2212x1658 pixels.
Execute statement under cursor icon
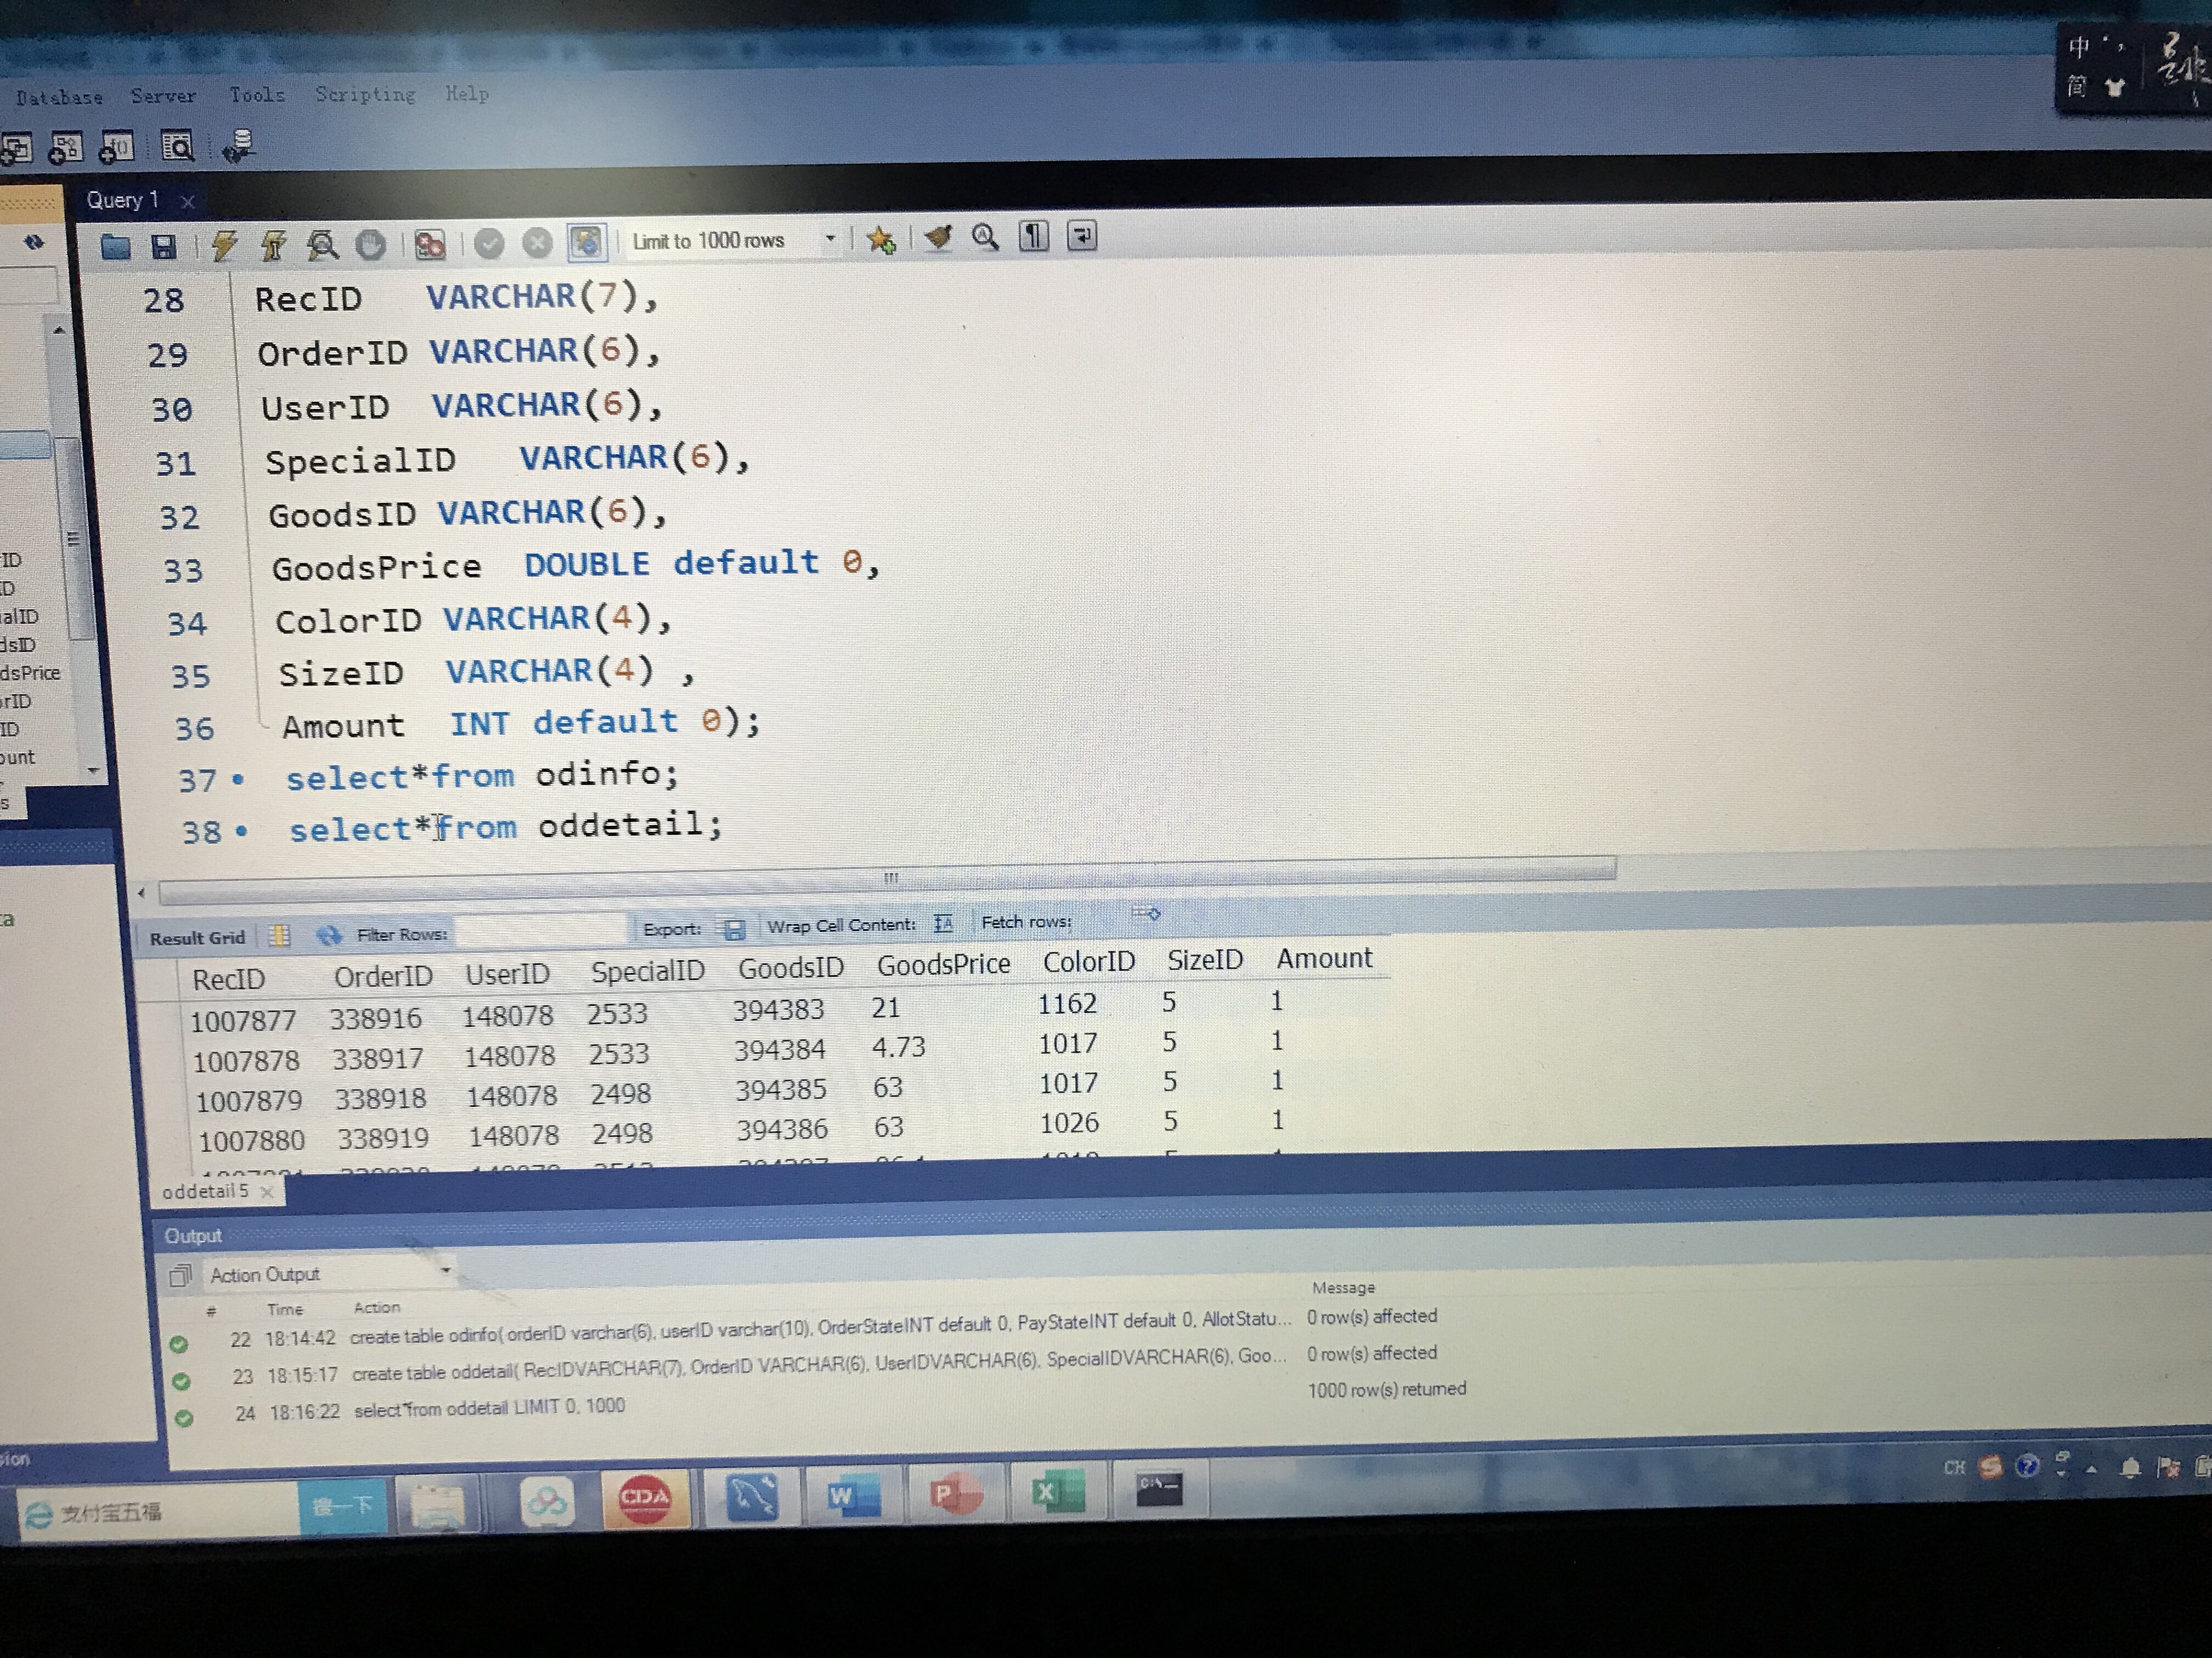tap(273, 245)
